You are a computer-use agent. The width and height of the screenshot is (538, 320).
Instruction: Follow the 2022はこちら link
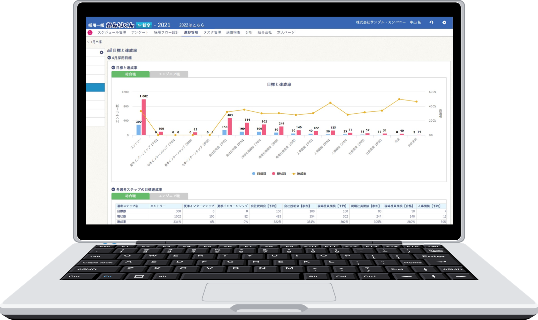(192, 25)
